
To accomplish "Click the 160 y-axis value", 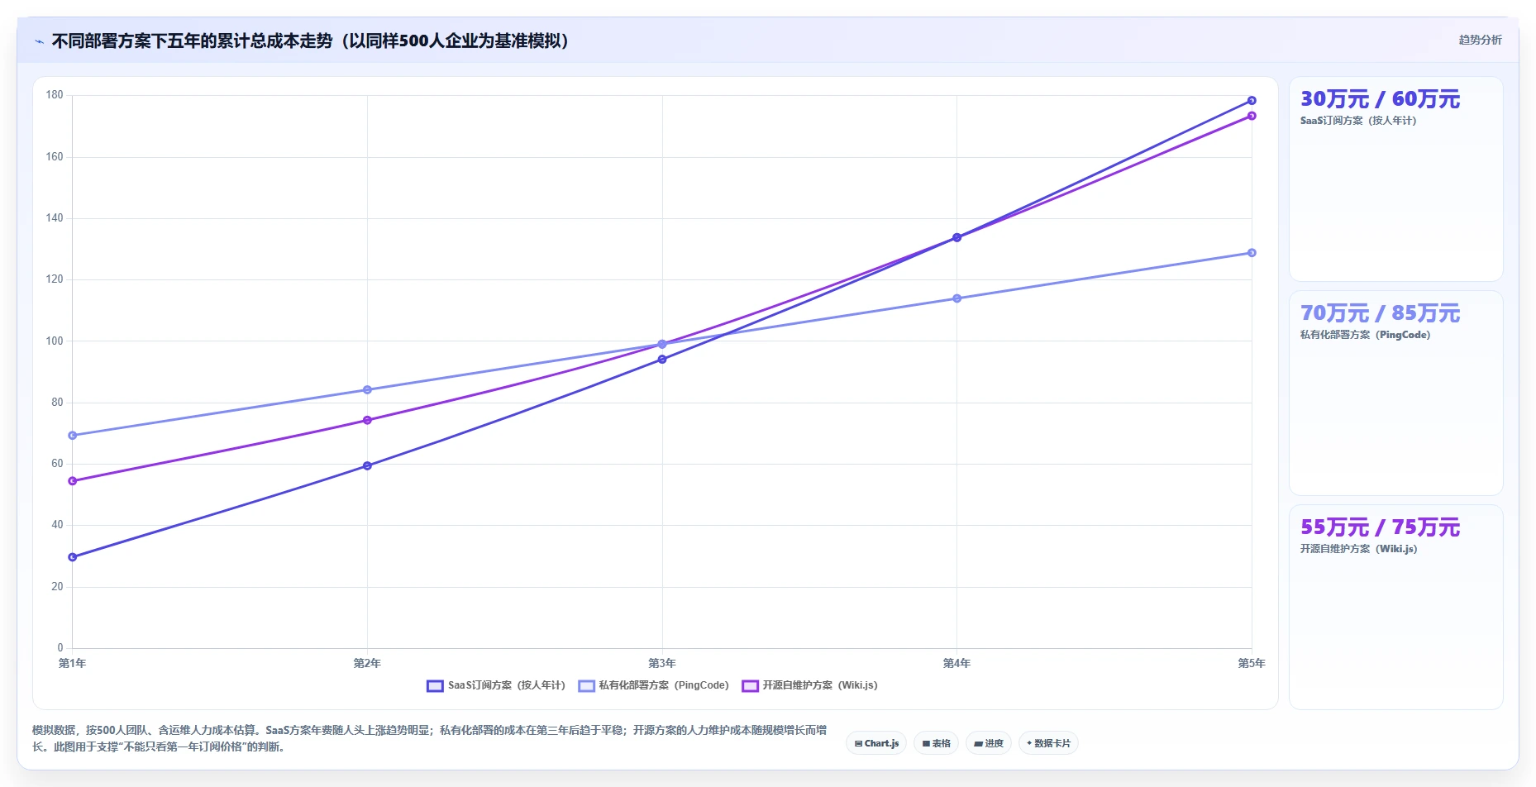I will [x=55, y=156].
